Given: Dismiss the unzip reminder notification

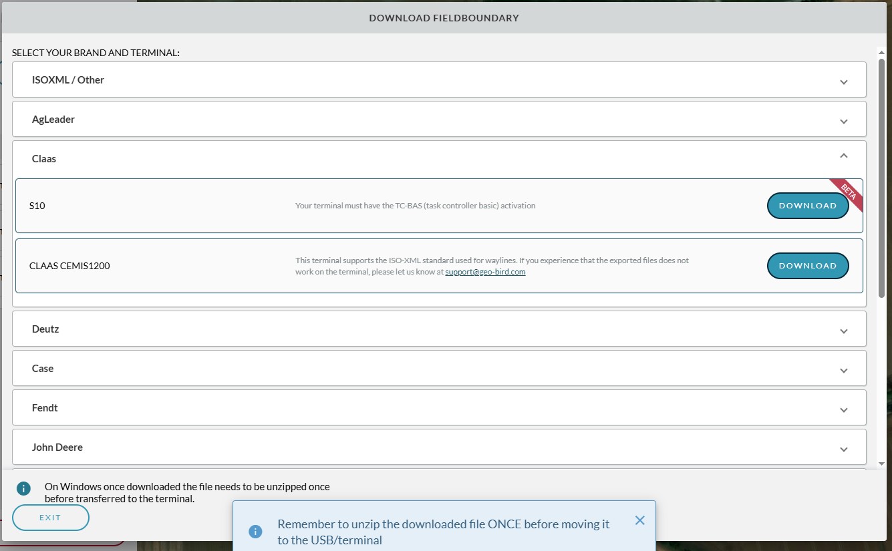Looking at the screenshot, I should [x=639, y=520].
